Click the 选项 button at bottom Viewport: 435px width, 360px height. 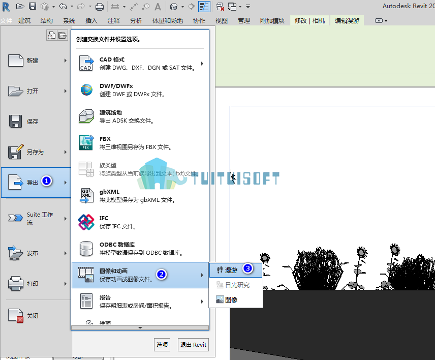(162, 345)
